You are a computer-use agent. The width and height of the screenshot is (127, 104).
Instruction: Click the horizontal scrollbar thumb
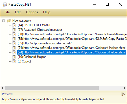click(52, 88)
